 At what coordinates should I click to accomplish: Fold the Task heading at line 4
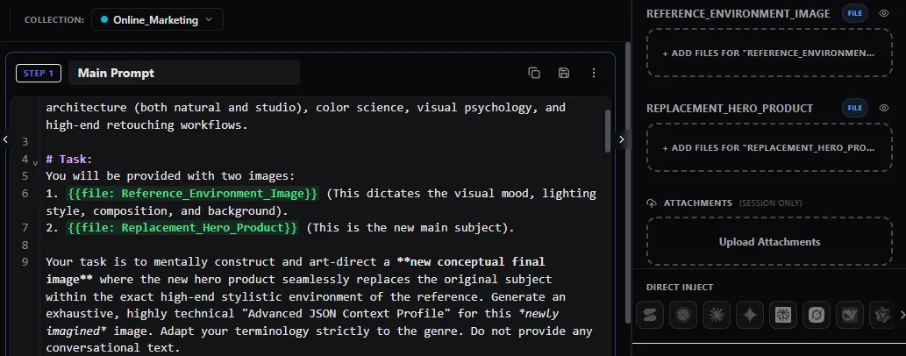pyautogui.click(x=36, y=163)
